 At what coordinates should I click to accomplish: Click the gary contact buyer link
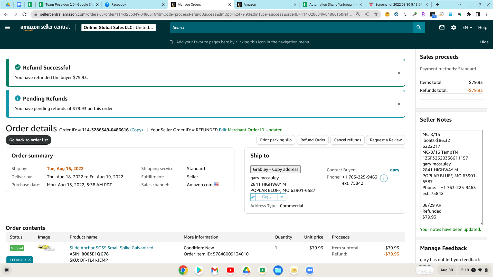[395, 170]
